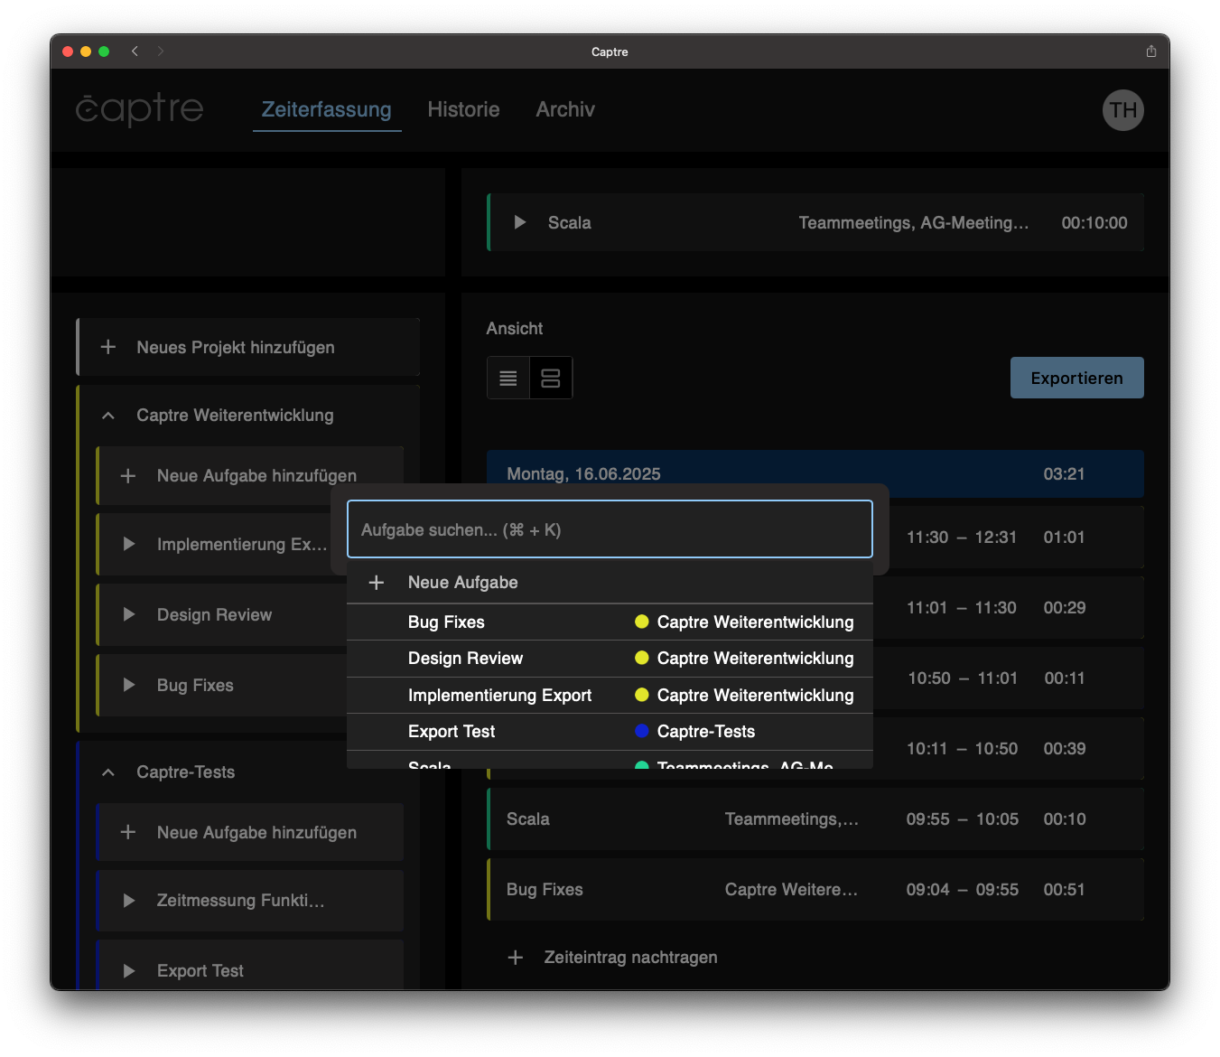
Task: Go back with the title bar arrow
Action: [135, 51]
